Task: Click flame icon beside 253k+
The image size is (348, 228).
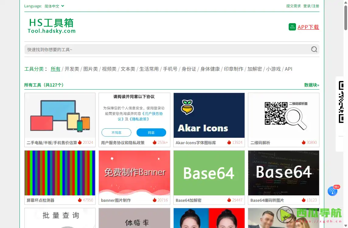Action: (155, 142)
